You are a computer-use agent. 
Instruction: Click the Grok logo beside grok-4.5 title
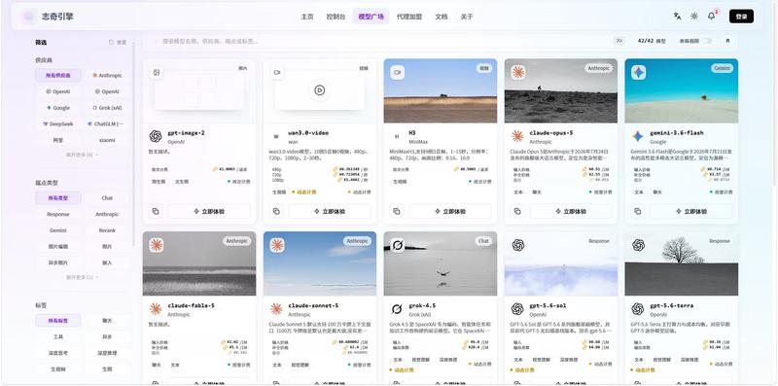[397, 309]
